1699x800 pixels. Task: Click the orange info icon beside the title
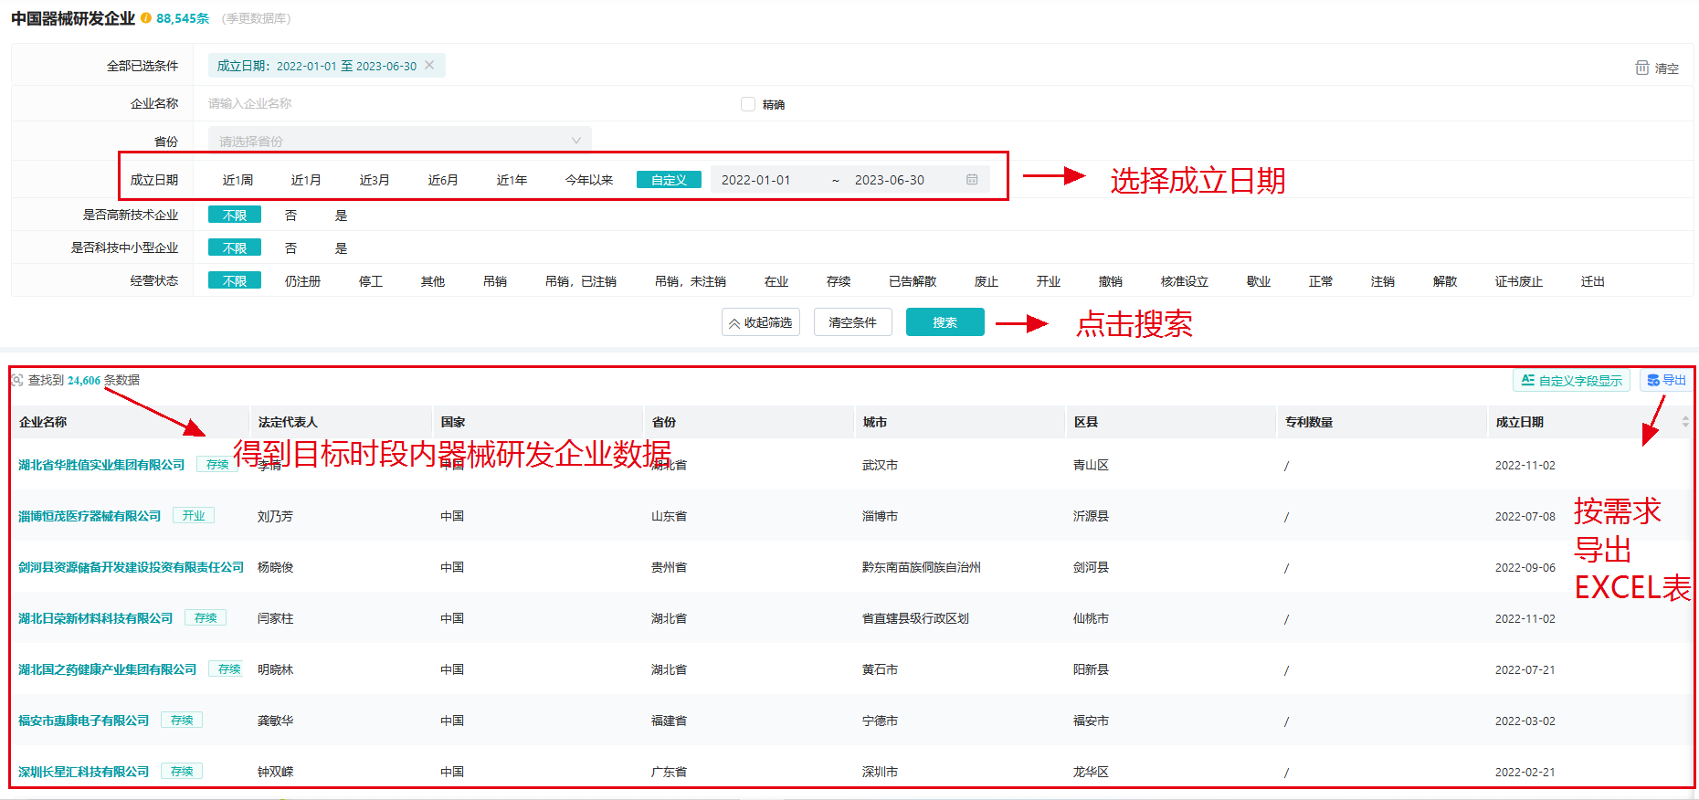coord(146,18)
